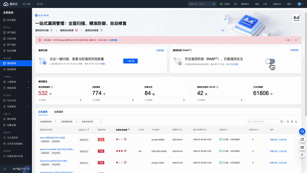This screenshot has height=173, width=307.
Task: Open the 全部风险状态 filter dropdown
Action: 90,121
